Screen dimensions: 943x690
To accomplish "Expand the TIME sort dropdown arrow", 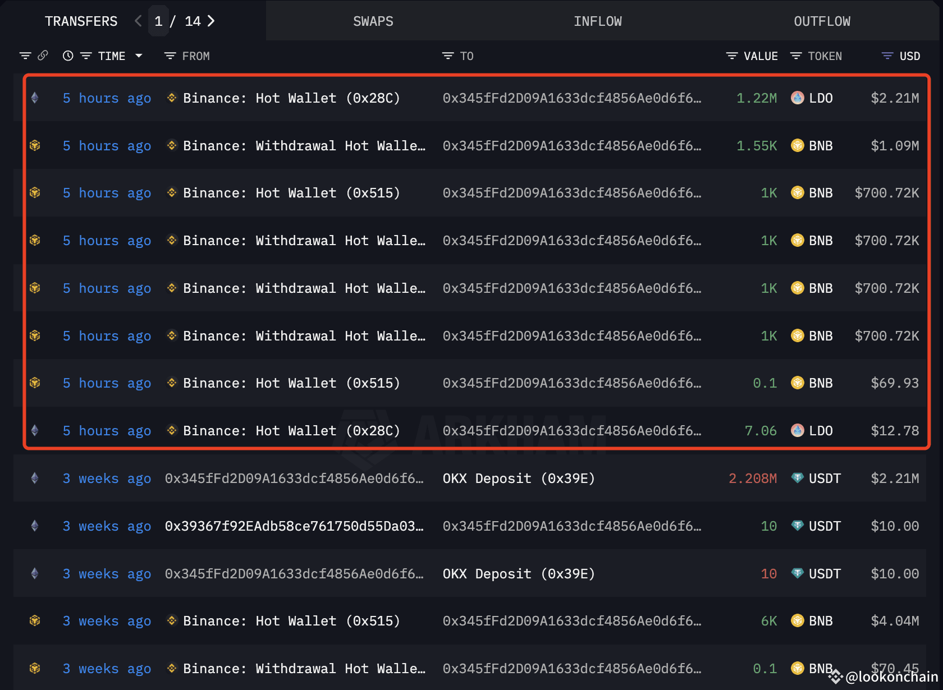I will click(x=139, y=56).
